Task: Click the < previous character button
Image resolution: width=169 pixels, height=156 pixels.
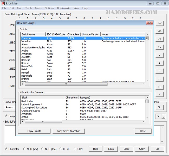Action: (x=160, y=55)
